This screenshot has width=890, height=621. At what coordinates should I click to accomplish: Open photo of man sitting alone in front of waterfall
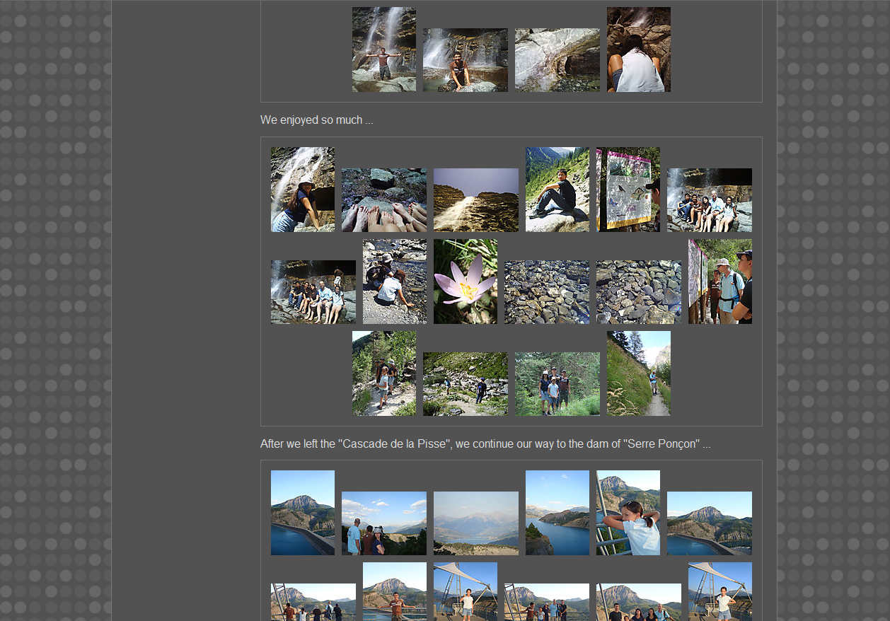coord(465,60)
